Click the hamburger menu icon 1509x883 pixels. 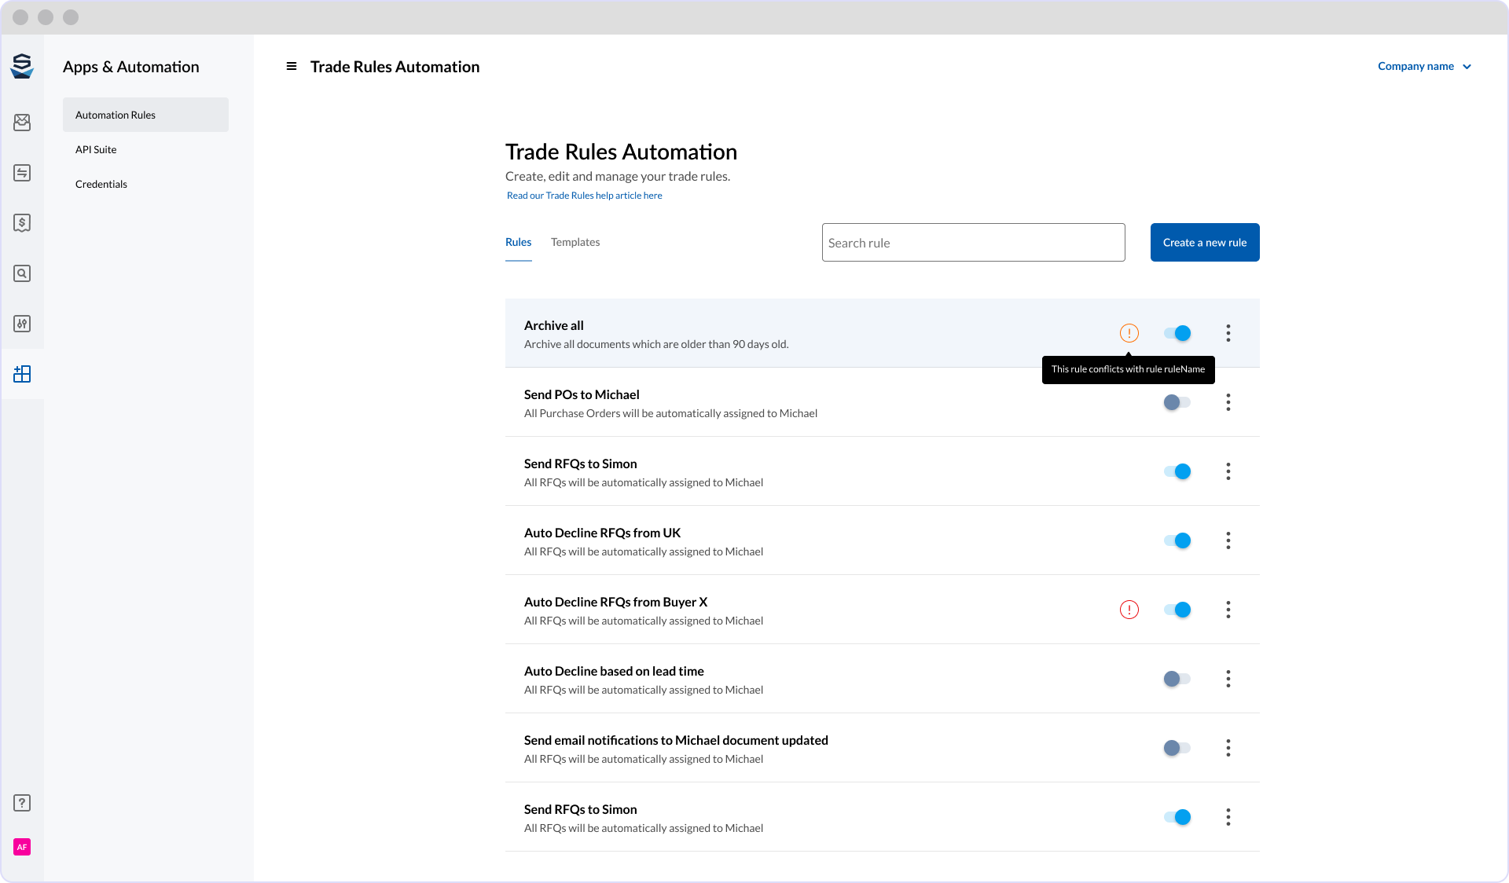pyautogui.click(x=292, y=67)
